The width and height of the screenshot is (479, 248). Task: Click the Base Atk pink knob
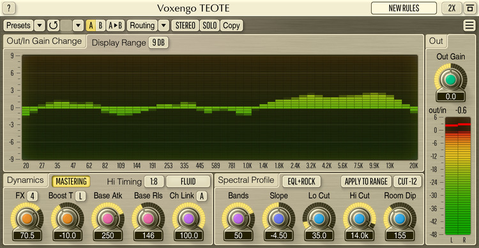pyautogui.click(x=108, y=219)
